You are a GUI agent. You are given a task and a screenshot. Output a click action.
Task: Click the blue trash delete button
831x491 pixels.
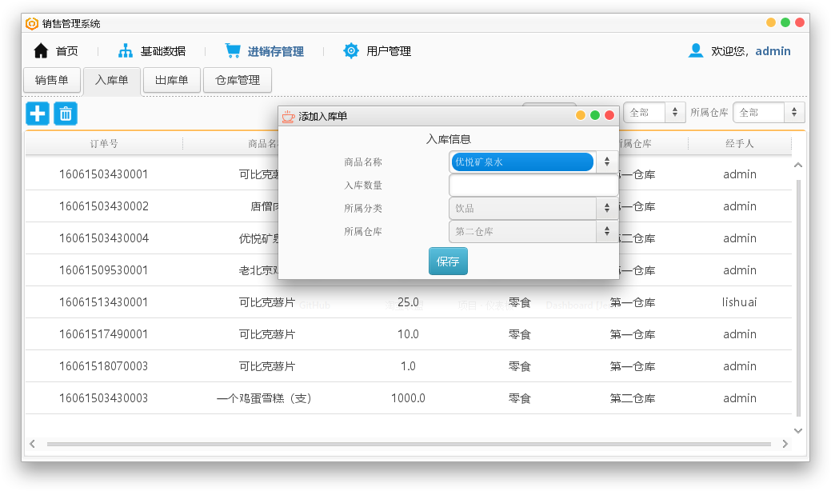tap(66, 114)
